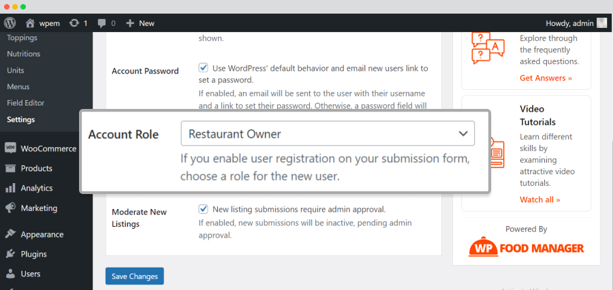
Task: Click the Save Changes button
Action: coord(134,276)
